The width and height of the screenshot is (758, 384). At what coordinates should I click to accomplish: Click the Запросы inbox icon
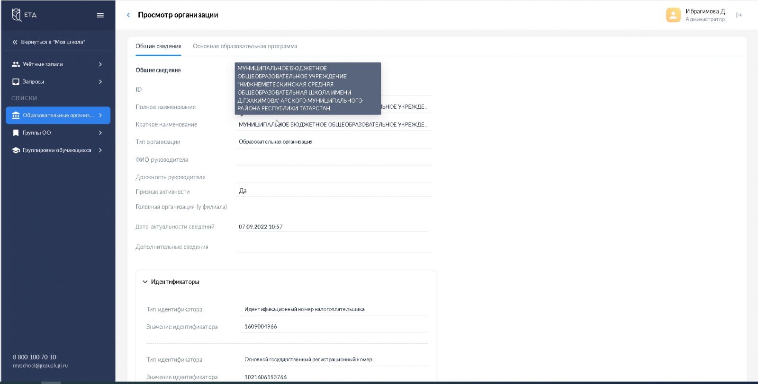point(16,82)
